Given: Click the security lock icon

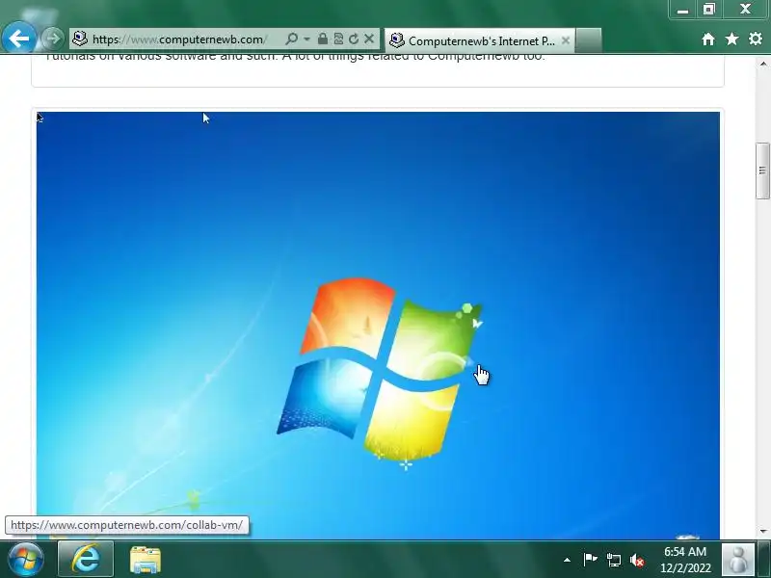Looking at the screenshot, I should point(323,39).
